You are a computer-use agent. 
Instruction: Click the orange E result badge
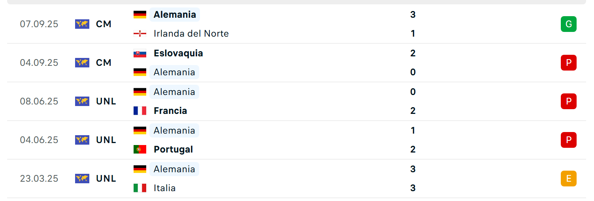pos(568,179)
